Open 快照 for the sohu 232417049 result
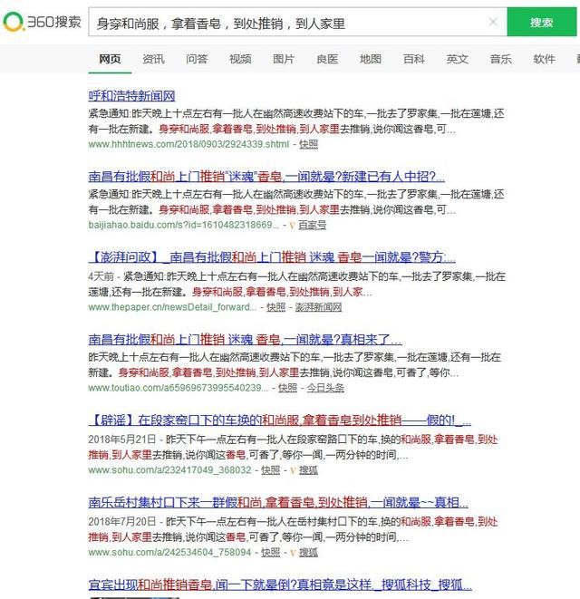 (270, 470)
